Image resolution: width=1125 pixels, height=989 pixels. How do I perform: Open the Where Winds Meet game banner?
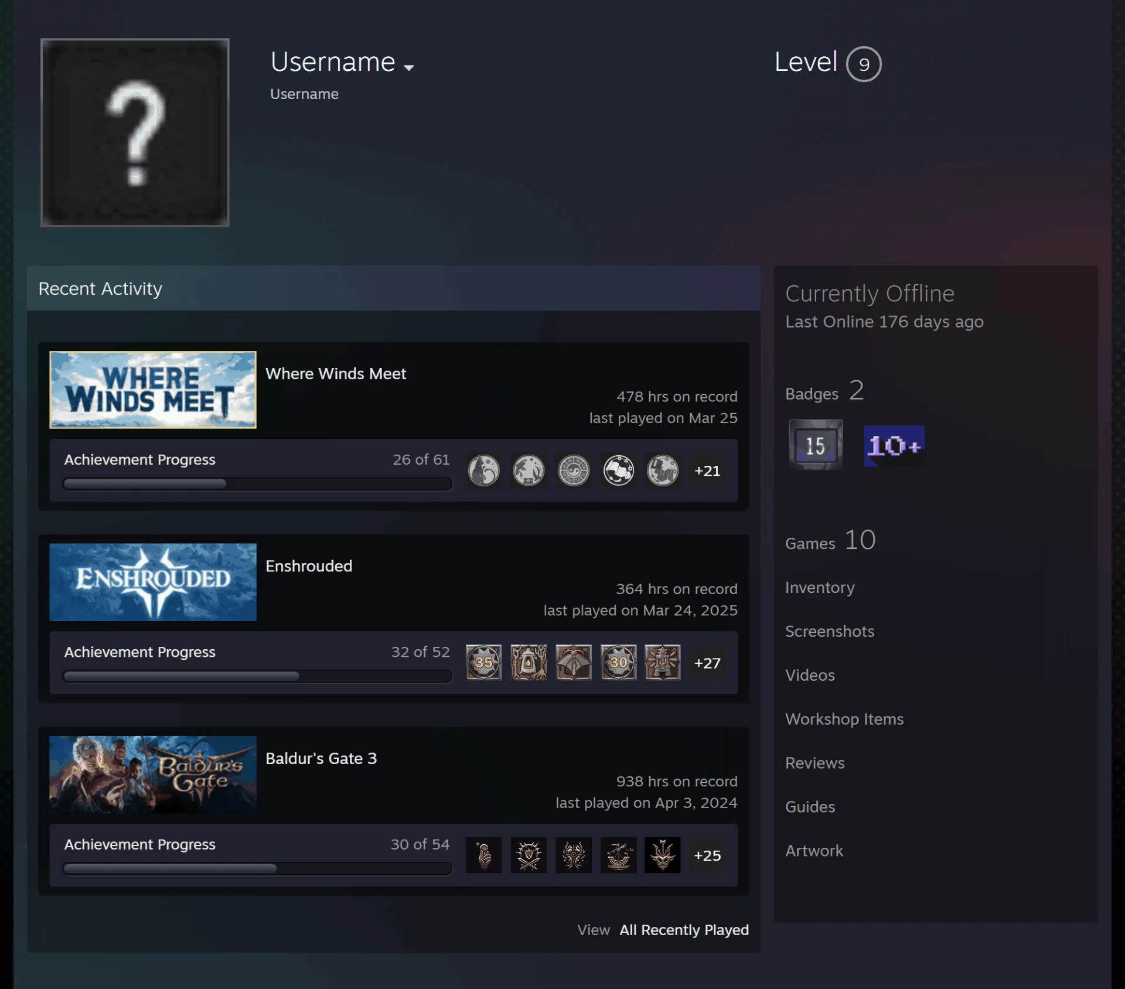(153, 390)
